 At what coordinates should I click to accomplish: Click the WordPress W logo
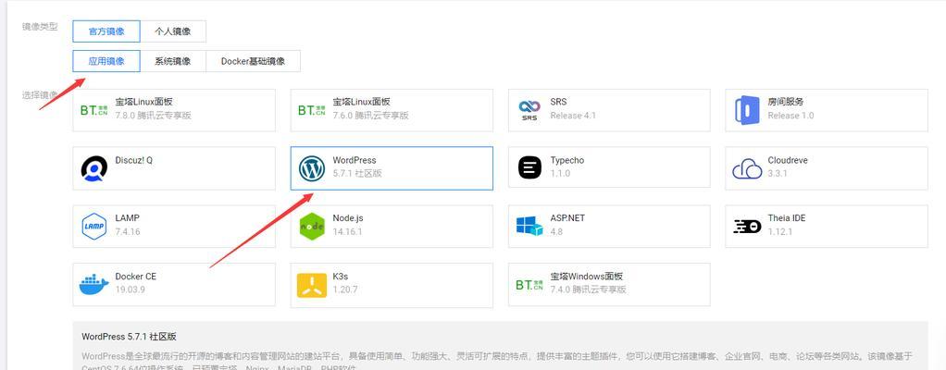pos(312,168)
